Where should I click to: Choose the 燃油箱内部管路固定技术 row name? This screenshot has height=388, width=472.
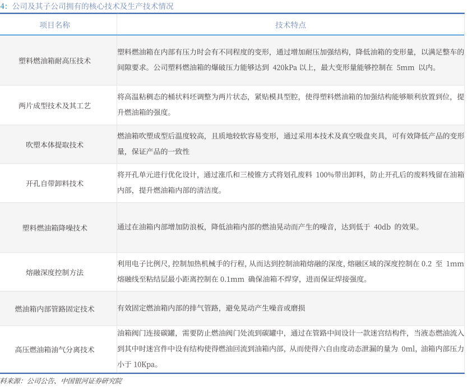pos(55,309)
